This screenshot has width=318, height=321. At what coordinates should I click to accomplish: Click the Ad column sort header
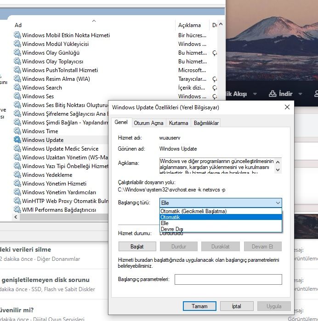(x=94, y=25)
